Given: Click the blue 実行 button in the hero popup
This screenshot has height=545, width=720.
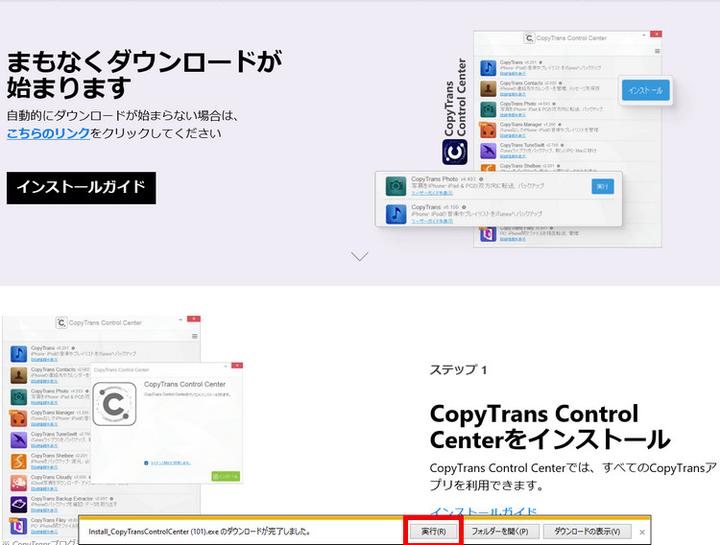Looking at the screenshot, I should 603,186.
